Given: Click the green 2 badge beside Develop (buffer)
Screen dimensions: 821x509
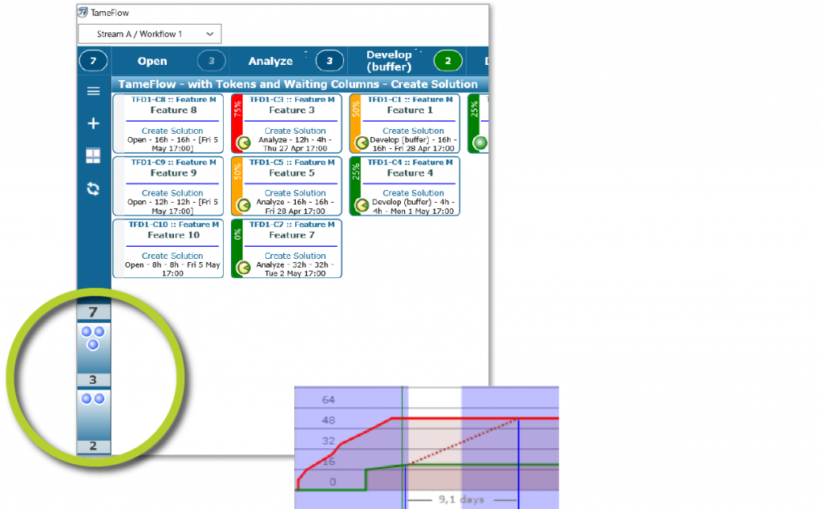Looking at the screenshot, I should pyautogui.click(x=447, y=61).
